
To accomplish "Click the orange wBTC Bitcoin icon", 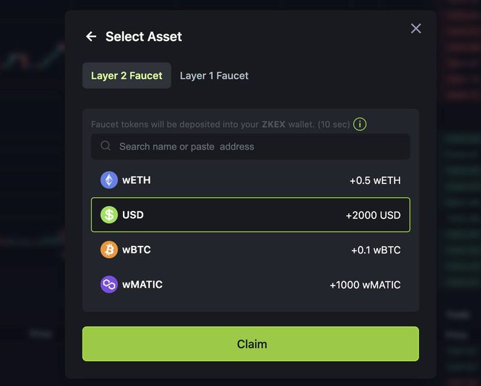I will [109, 249].
